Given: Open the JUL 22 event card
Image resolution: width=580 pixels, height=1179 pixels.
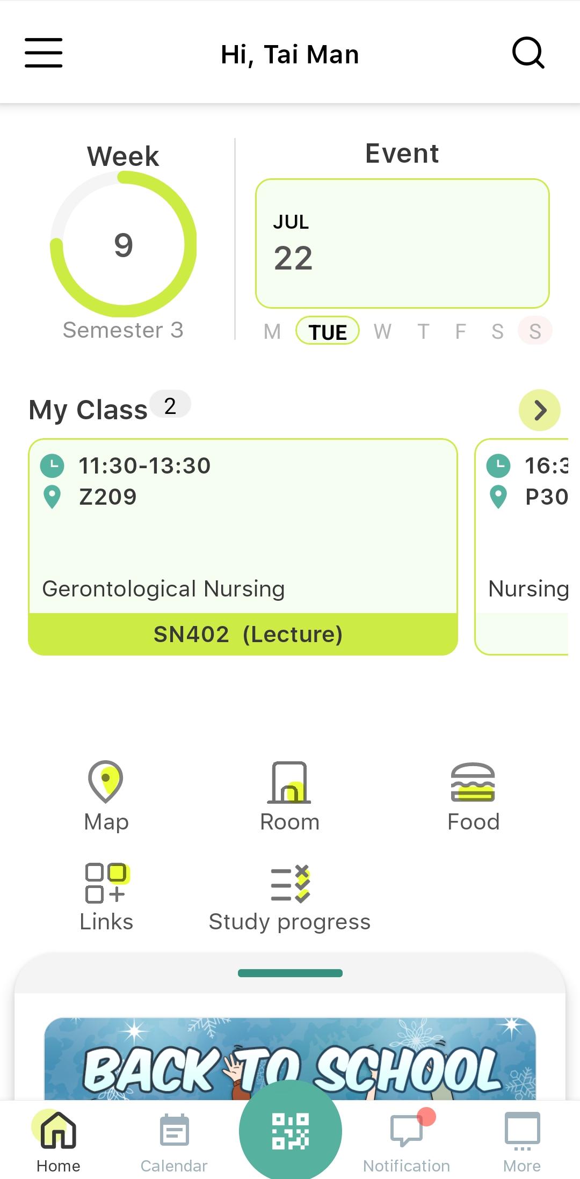Looking at the screenshot, I should point(402,243).
